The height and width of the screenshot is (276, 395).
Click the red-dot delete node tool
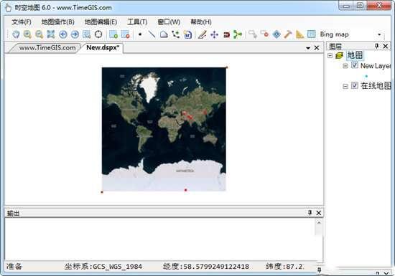tap(264, 34)
